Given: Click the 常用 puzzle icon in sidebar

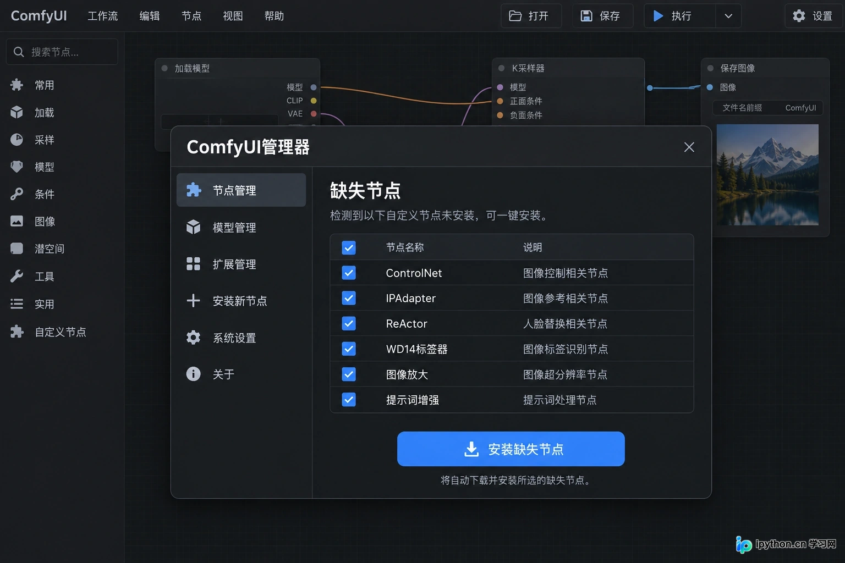Looking at the screenshot, I should tap(17, 85).
